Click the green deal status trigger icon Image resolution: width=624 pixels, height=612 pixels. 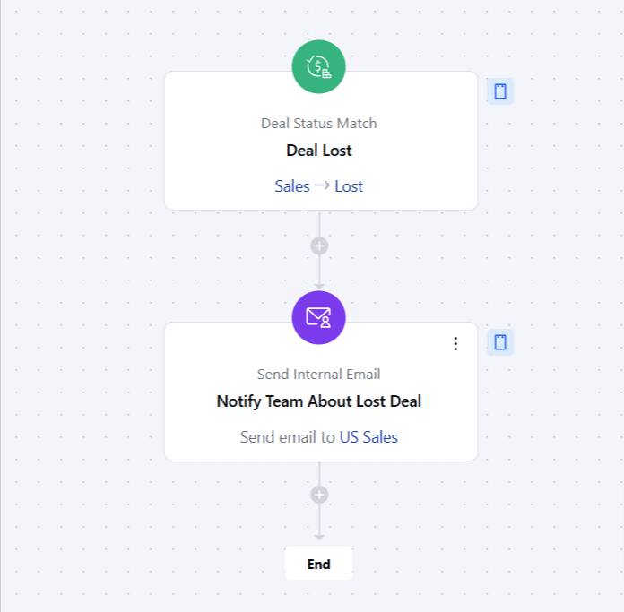319,67
